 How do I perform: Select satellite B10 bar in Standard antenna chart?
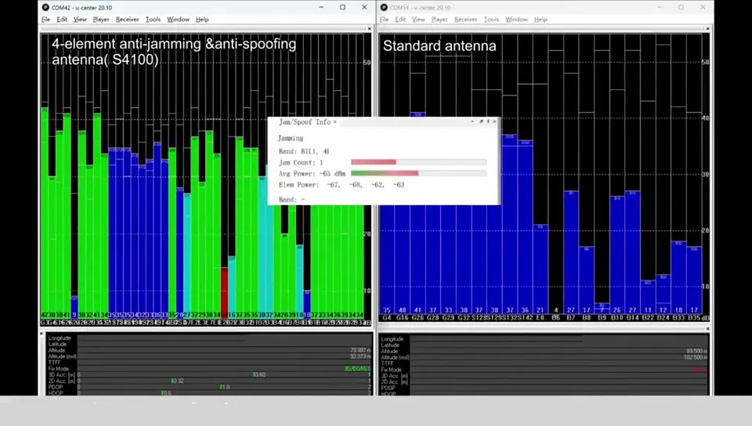[617, 255]
